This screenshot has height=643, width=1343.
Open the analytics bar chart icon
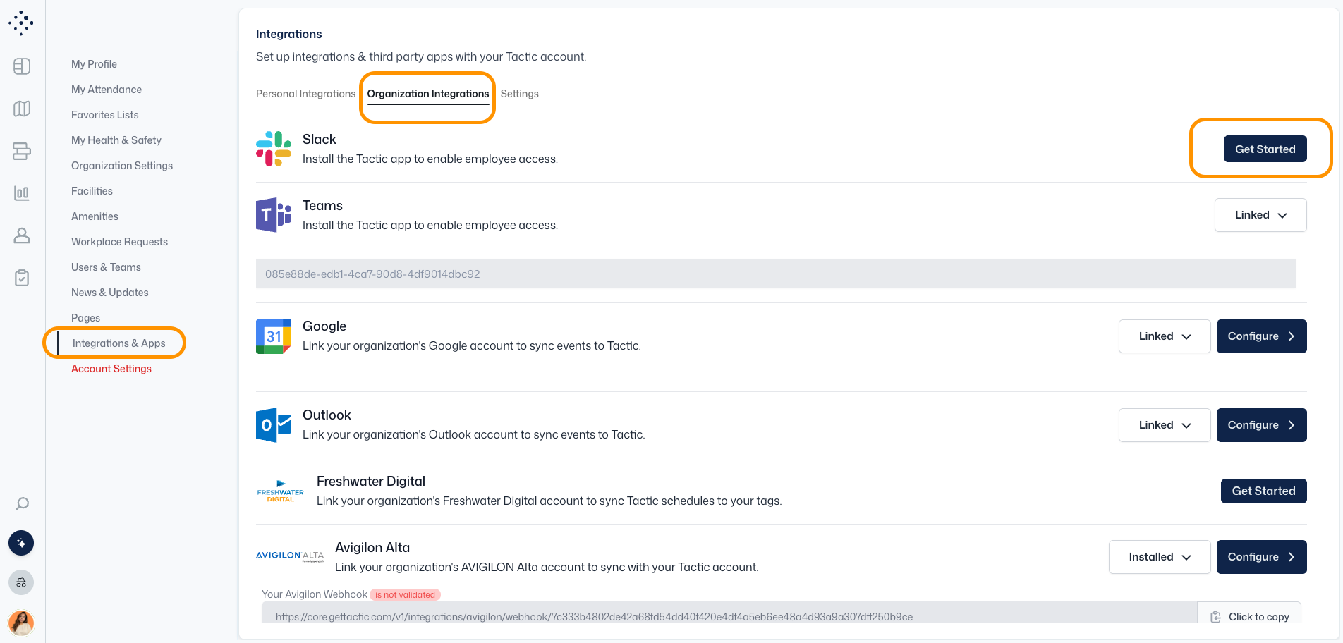[22, 193]
